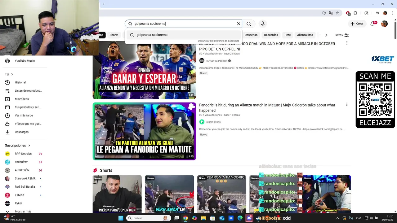Open more options for the Fanodric is hit video

pos(347,105)
